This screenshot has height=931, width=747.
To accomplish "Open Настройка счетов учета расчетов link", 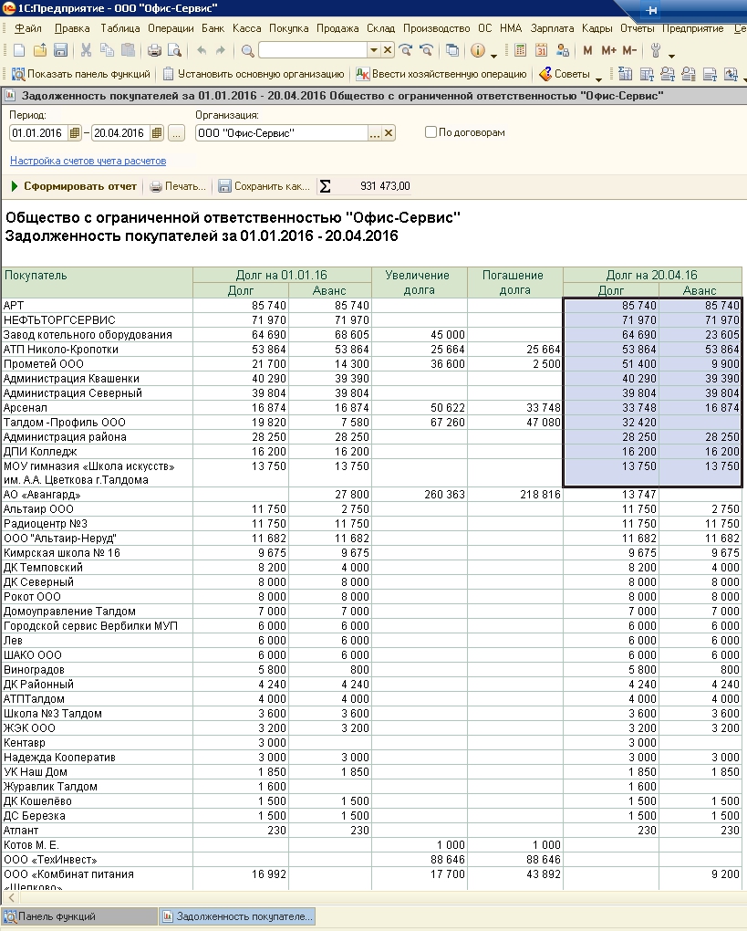I will click(x=88, y=161).
